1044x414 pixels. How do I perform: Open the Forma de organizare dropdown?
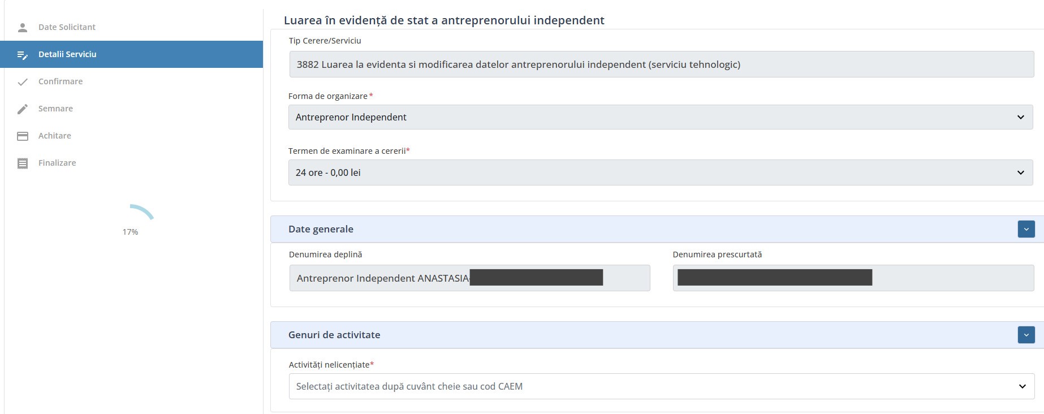tap(660, 117)
